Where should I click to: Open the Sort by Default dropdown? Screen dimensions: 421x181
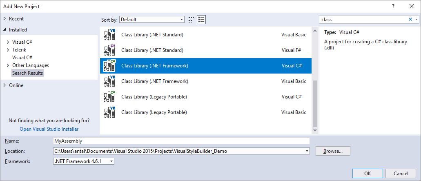152,19
